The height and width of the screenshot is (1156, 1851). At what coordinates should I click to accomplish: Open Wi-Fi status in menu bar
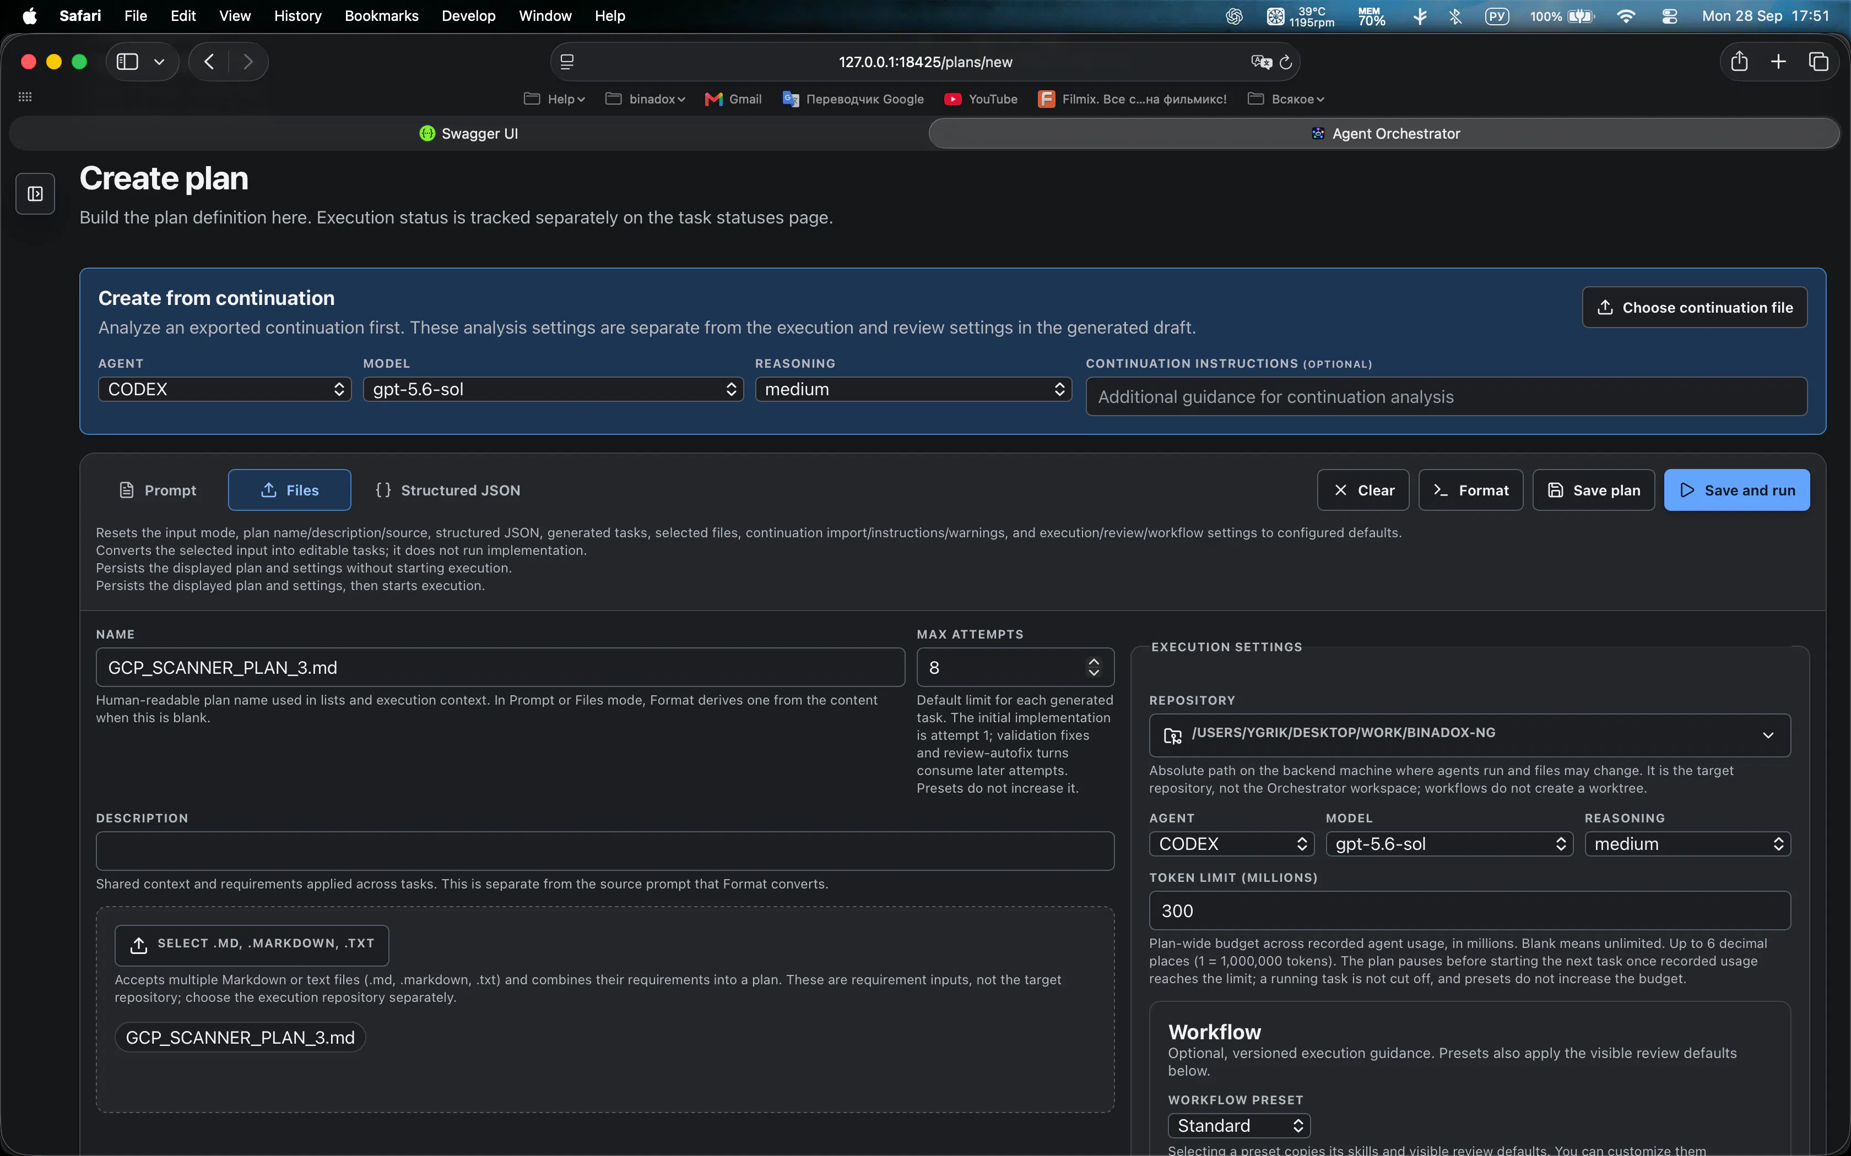pyautogui.click(x=1626, y=16)
